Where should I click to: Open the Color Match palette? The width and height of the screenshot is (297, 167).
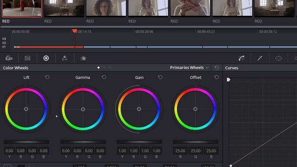pos(27,58)
